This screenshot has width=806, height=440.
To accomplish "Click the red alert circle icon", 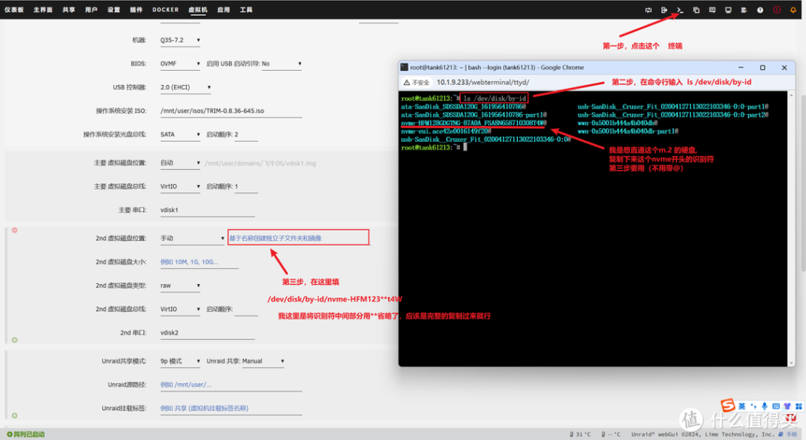I will click(x=777, y=9).
